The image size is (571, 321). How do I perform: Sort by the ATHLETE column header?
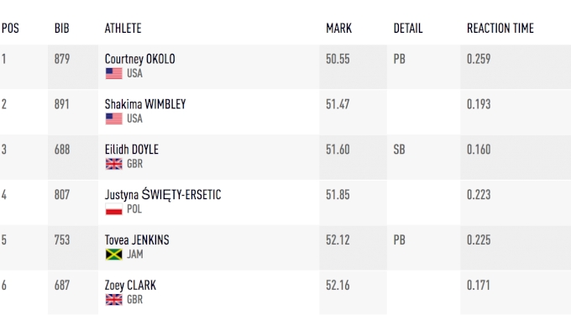(123, 28)
